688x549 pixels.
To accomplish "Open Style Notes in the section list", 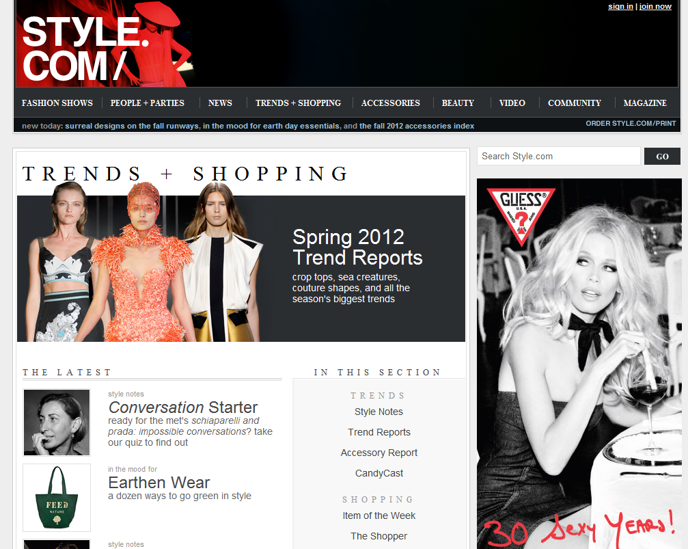I will click(379, 412).
